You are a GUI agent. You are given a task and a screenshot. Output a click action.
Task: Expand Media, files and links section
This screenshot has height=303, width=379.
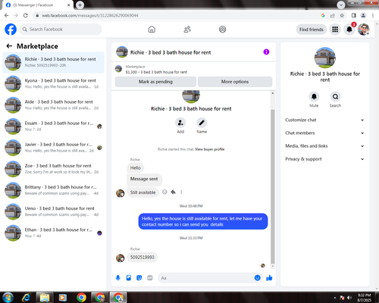pos(325,146)
